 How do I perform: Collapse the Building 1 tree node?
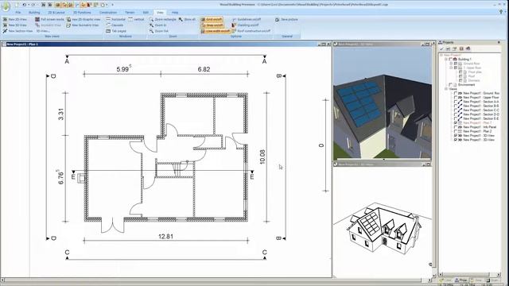[446, 60]
